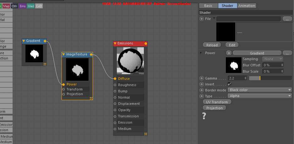
Task: Click the ImageTexture Power input port
Action: click(63, 85)
